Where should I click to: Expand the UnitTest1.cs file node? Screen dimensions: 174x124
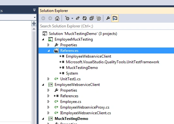point(48,79)
